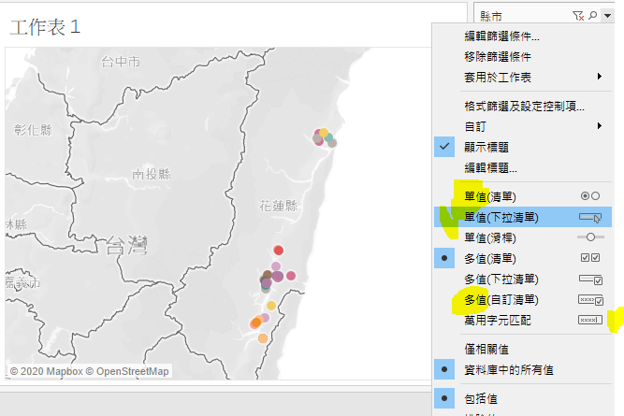Image resolution: width=624 pixels, height=416 pixels.
Task: Choose 資料庫中的所有值 option
Action: [523, 370]
